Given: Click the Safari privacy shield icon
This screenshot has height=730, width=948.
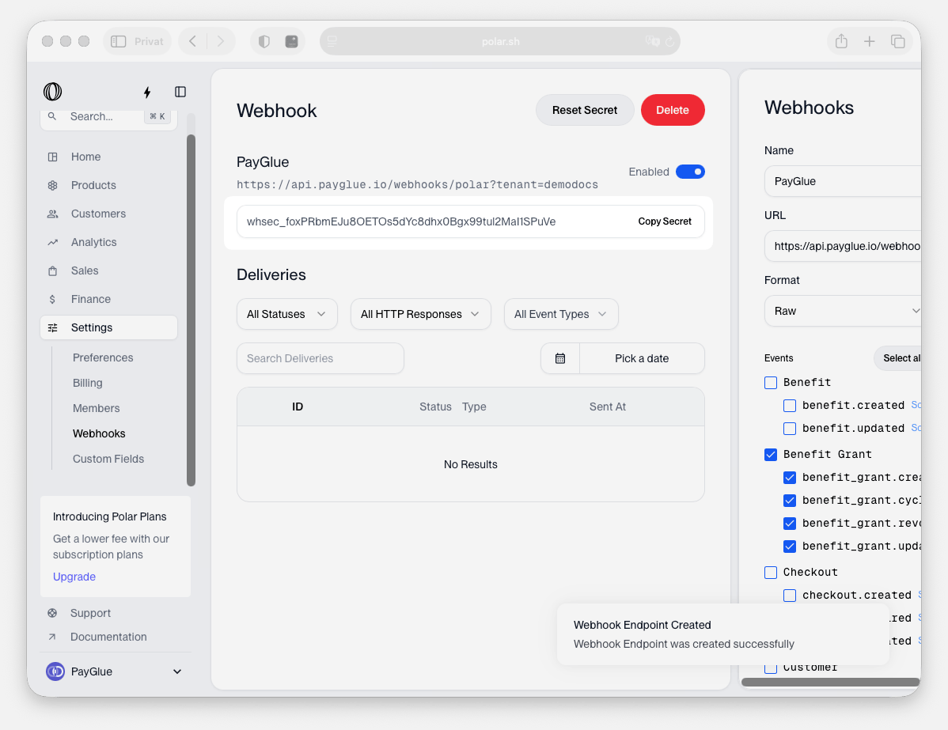Looking at the screenshot, I should click(x=264, y=41).
